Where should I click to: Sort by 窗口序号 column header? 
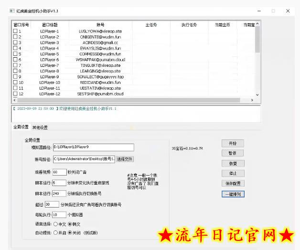pos(21,25)
